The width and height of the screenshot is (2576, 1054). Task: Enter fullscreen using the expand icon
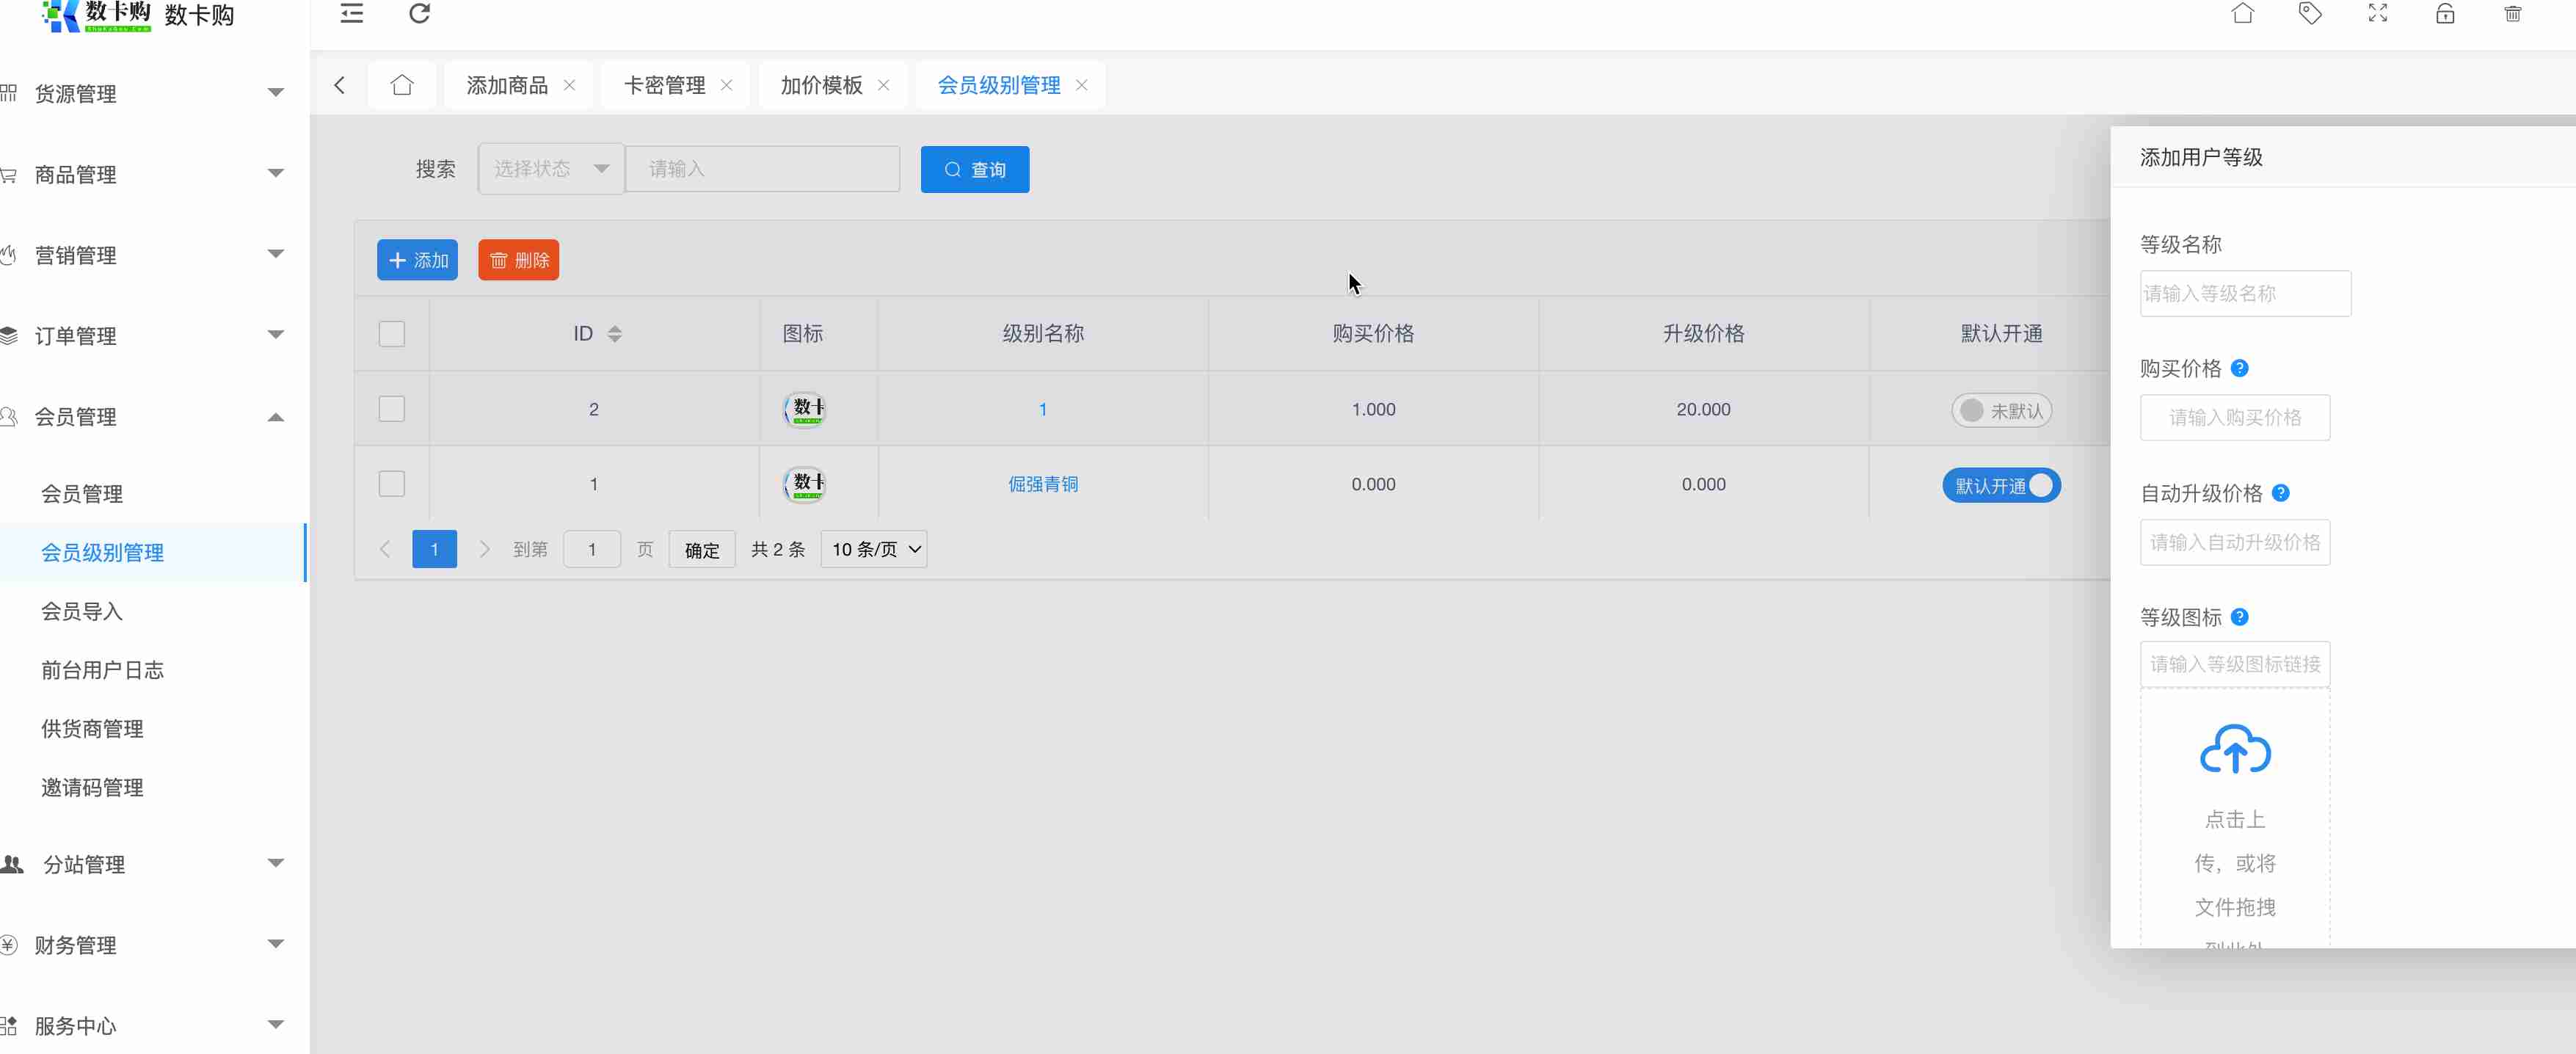click(2377, 14)
